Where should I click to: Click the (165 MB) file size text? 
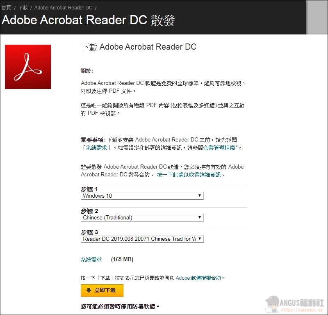122,260
